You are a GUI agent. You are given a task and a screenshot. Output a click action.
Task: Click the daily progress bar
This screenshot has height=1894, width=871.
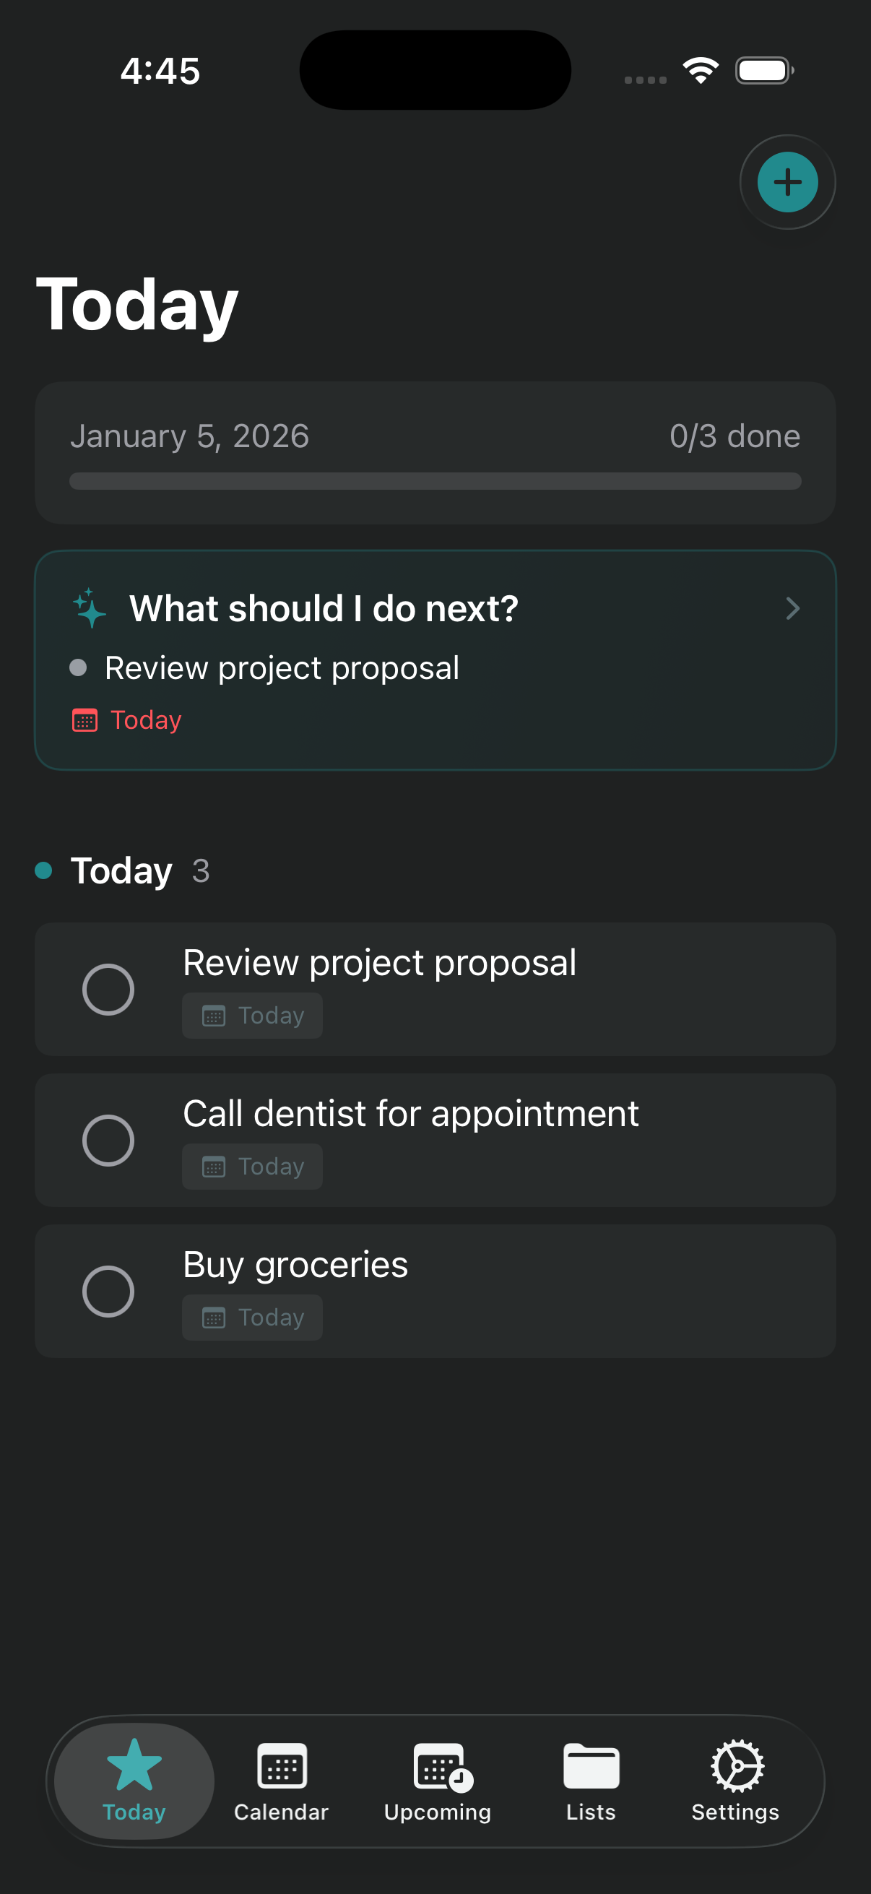pos(435,482)
